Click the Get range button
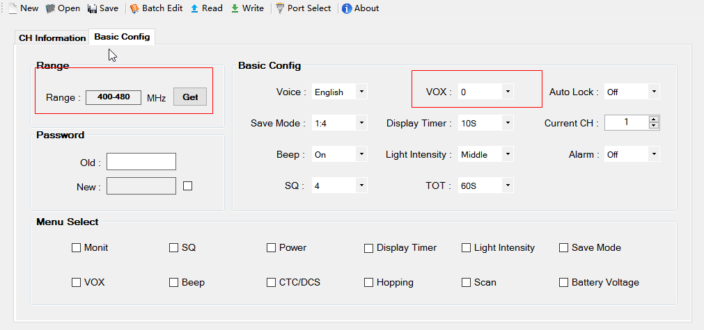This screenshot has width=704, height=330. [190, 97]
